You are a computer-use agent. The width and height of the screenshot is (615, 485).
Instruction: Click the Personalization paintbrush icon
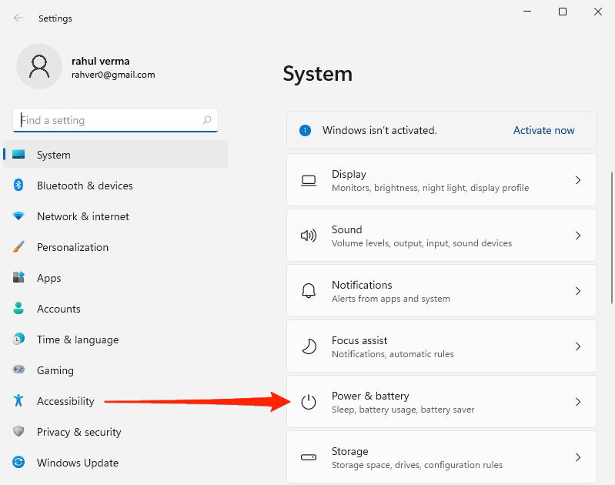[x=18, y=247]
